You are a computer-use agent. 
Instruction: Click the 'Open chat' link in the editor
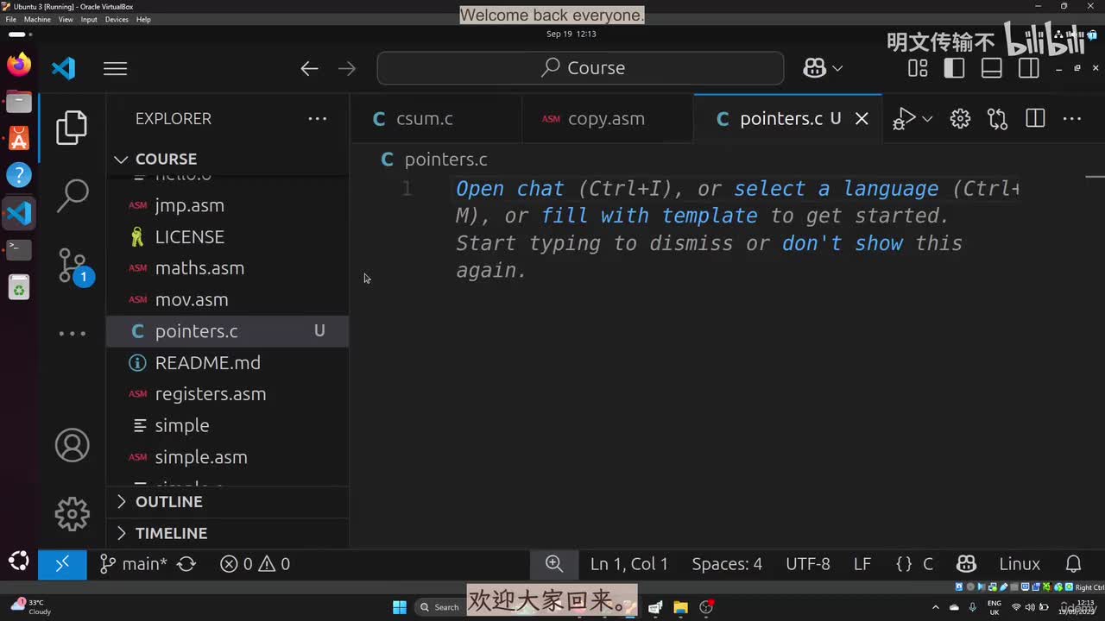click(x=509, y=189)
